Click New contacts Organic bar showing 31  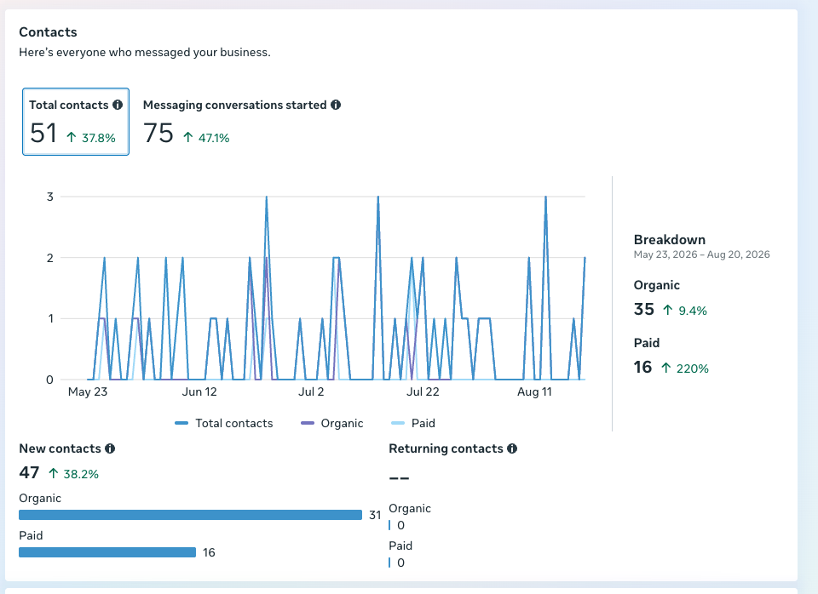click(x=190, y=515)
